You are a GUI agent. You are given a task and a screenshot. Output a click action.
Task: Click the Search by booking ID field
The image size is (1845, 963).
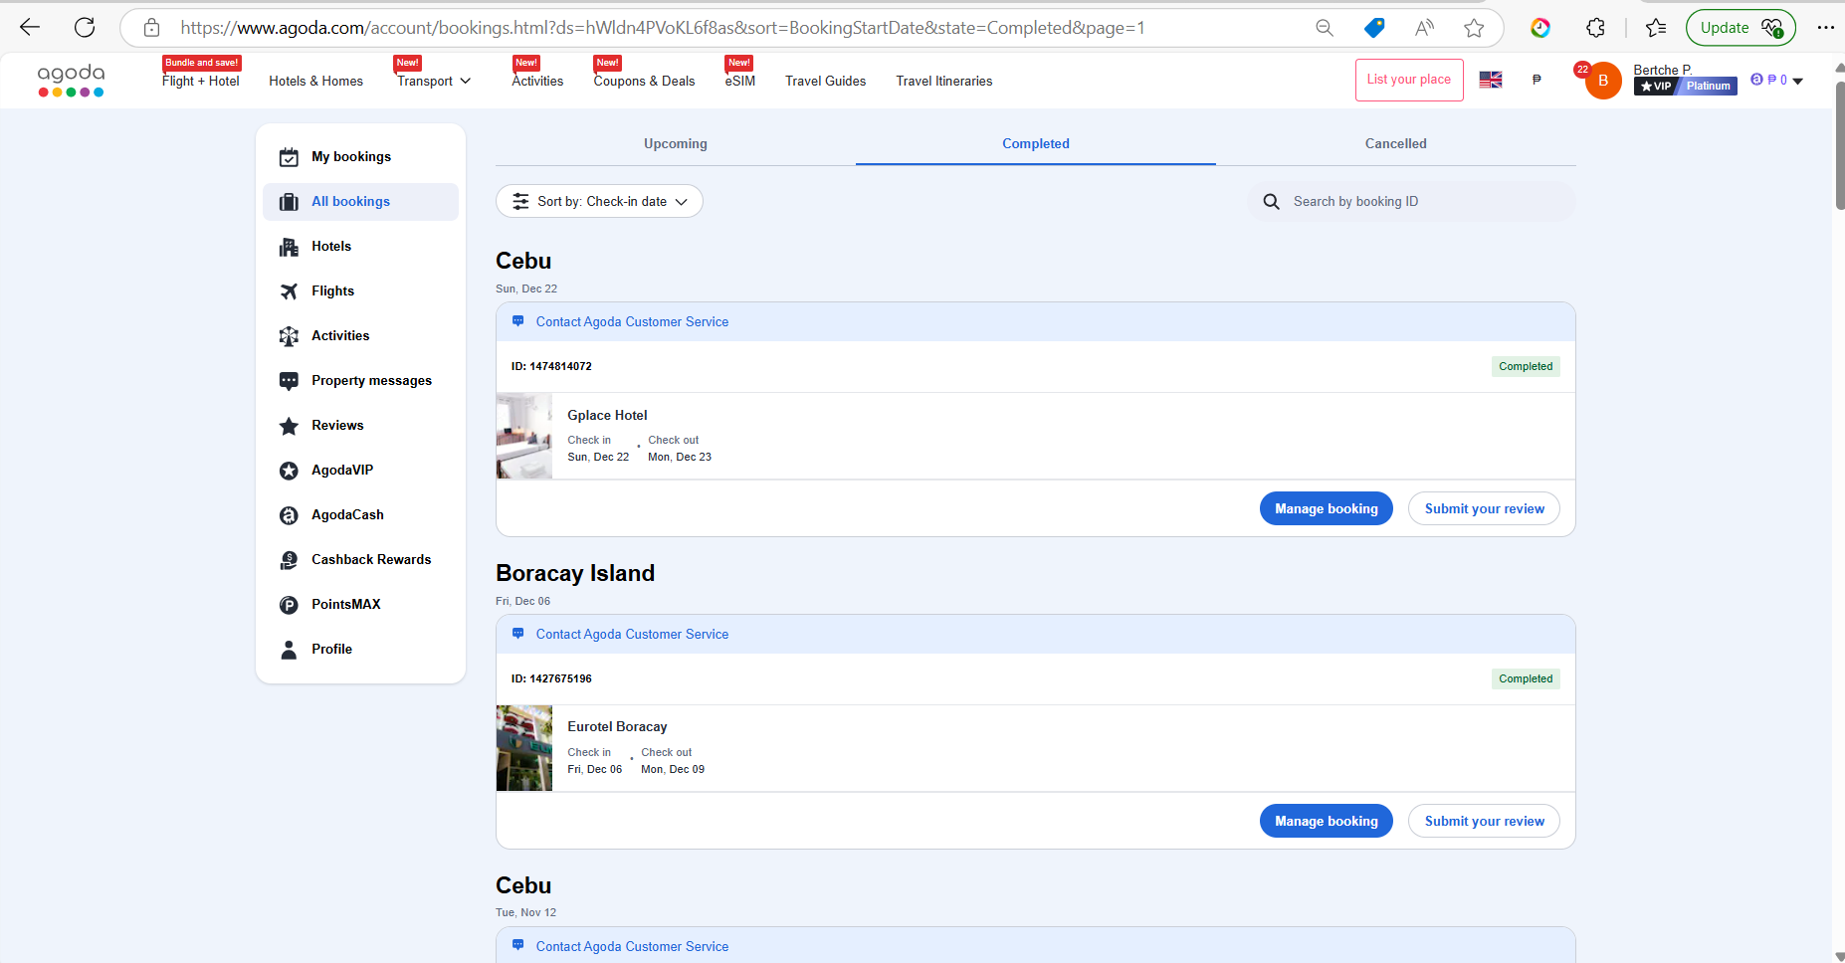[1411, 202]
